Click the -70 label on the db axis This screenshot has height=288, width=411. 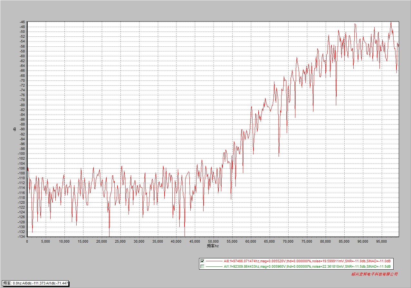tap(22, 80)
